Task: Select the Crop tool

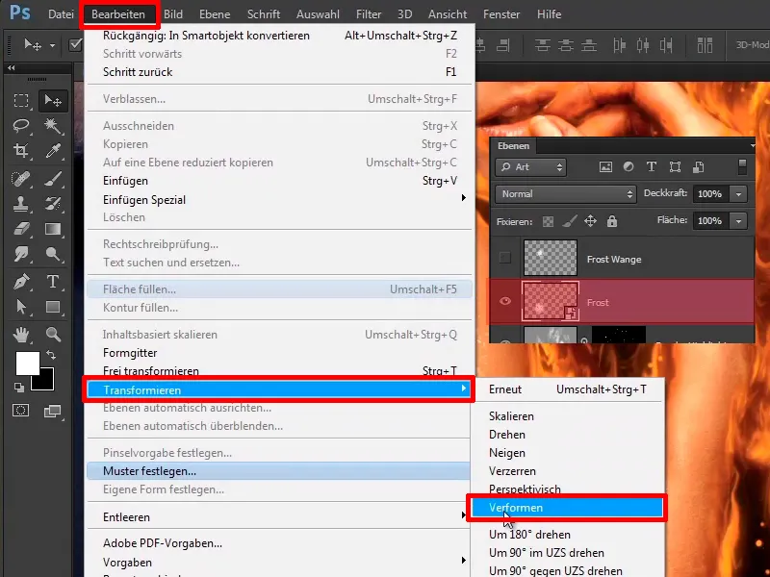Action: coord(20,150)
